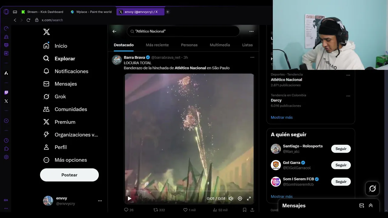Image resolution: width=388 pixels, height=218 pixels.
Task: Open Twitch sidebar panel icon
Action: [6, 92]
